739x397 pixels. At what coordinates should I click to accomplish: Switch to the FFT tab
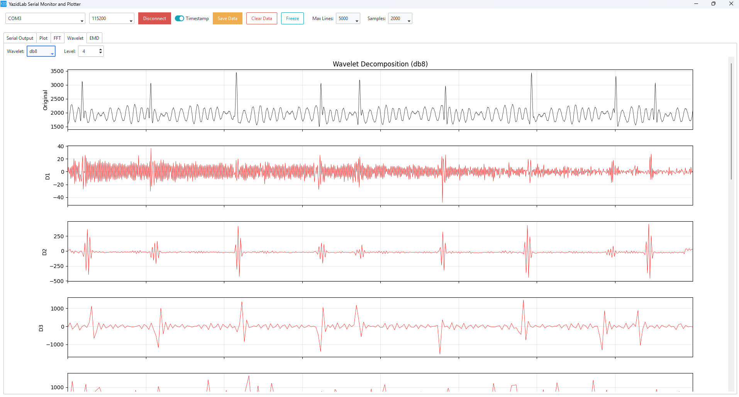(57, 38)
